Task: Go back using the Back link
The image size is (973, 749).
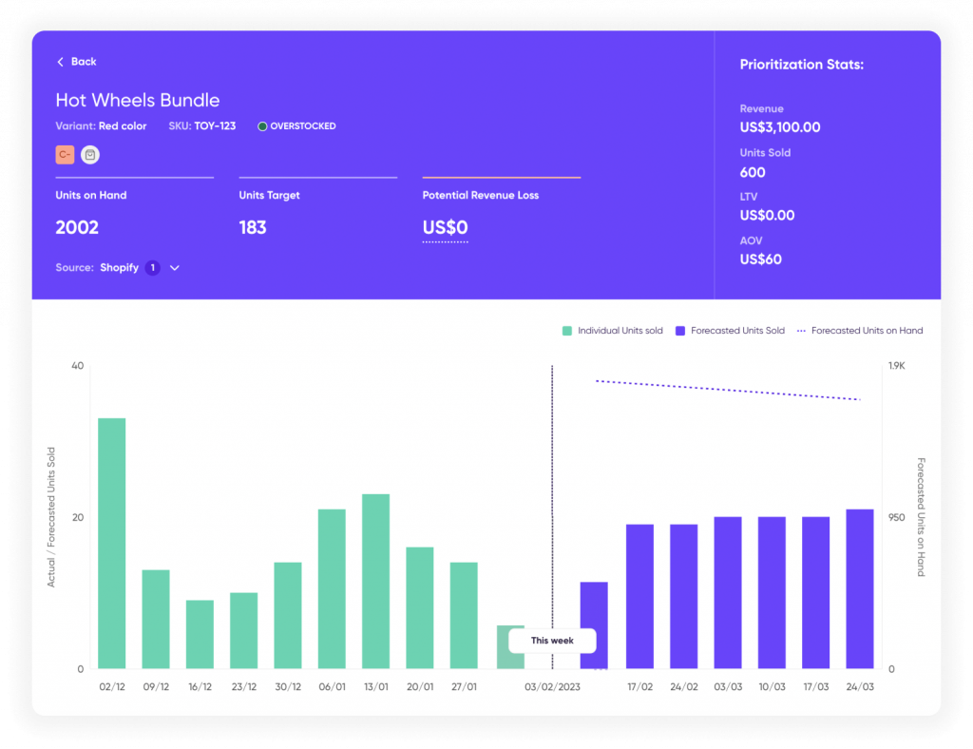Action: tap(76, 62)
